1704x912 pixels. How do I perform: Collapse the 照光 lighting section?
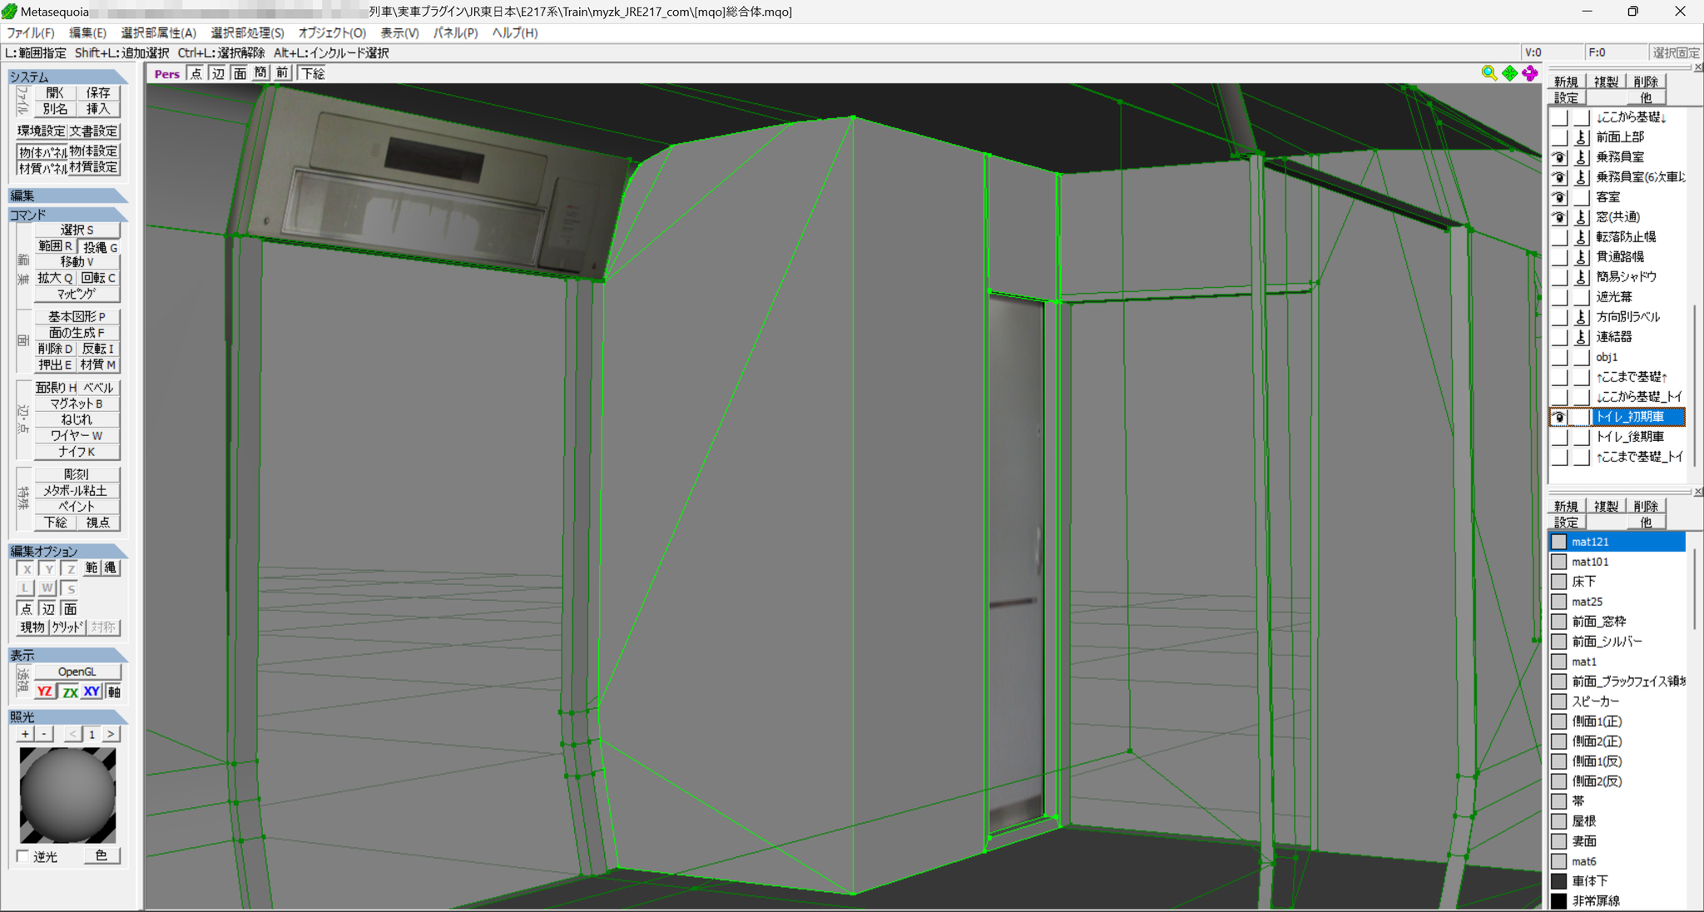point(67,716)
